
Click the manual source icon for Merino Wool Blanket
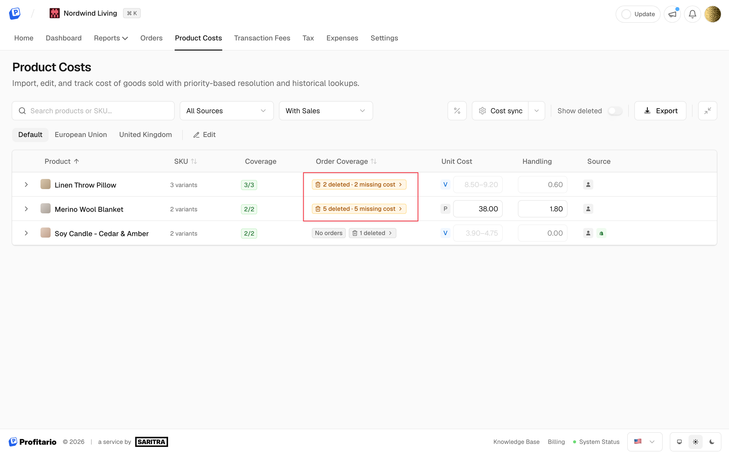pyautogui.click(x=588, y=209)
